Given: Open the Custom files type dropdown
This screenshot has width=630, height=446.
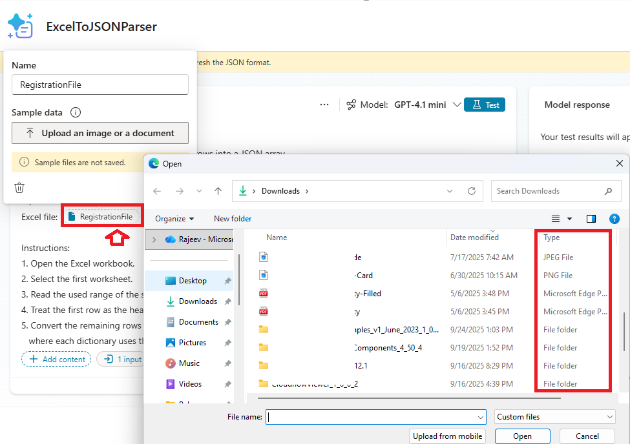Looking at the screenshot, I should (x=555, y=417).
